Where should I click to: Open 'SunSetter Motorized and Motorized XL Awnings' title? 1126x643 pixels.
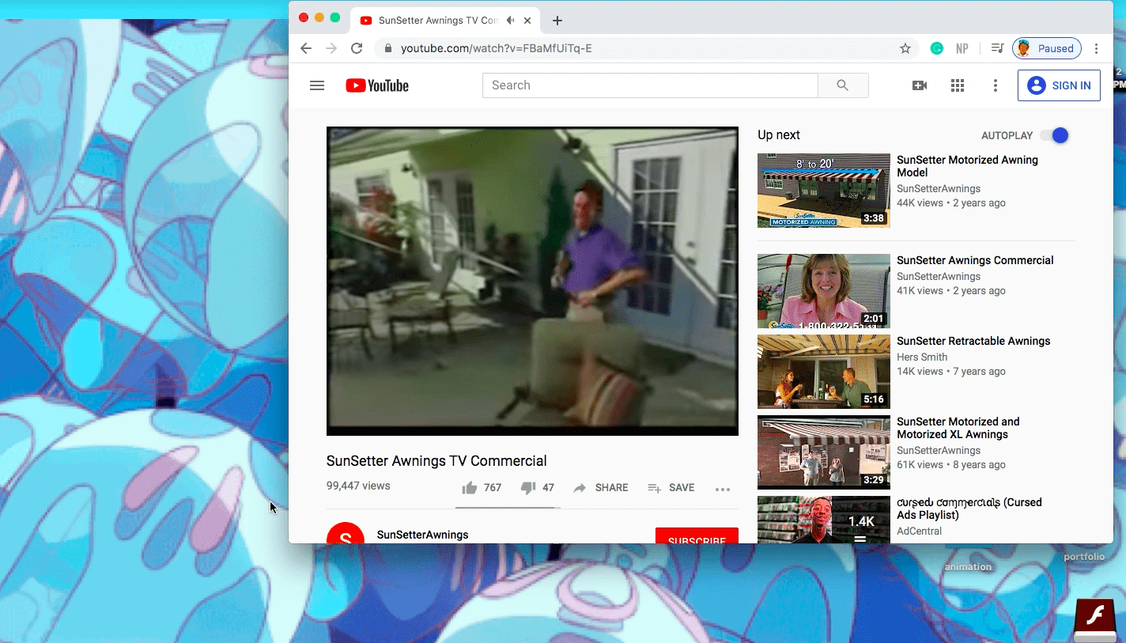pos(958,428)
